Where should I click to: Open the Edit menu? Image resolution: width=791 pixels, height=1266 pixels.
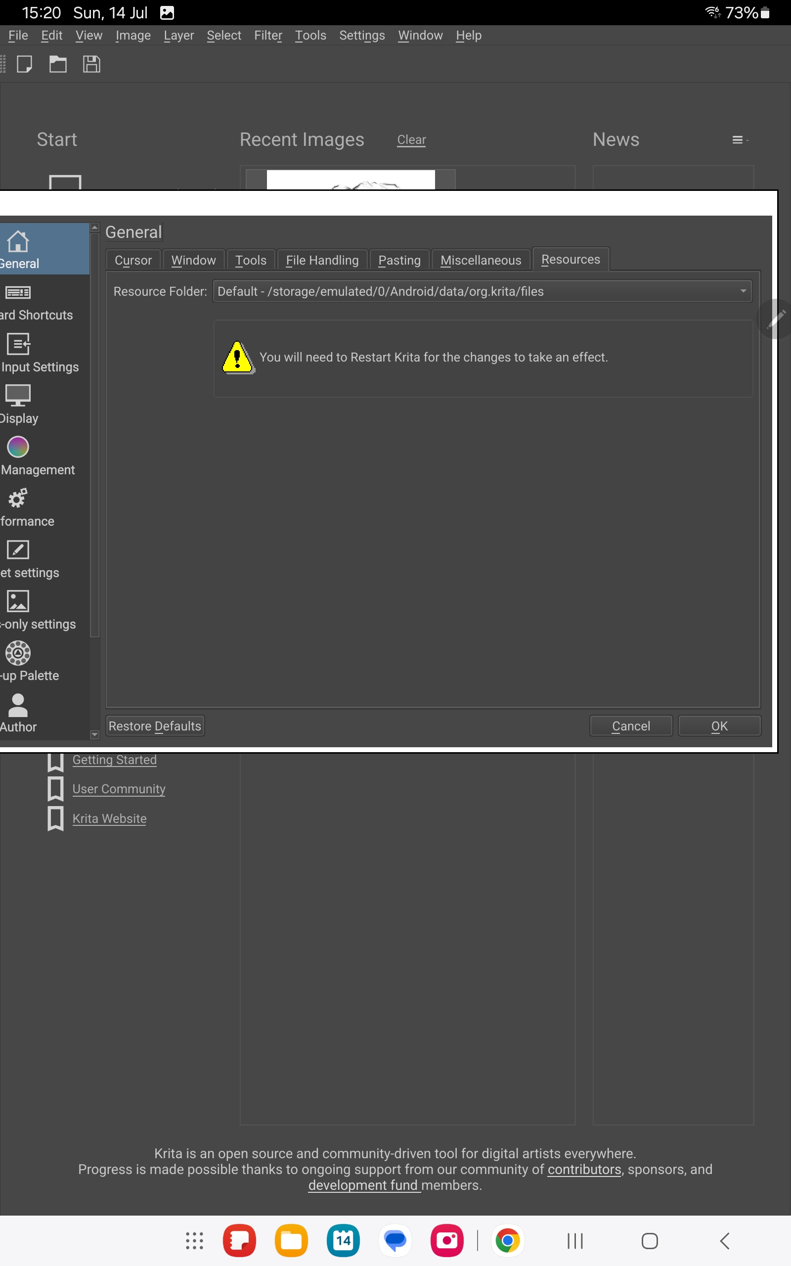[52, 36]
